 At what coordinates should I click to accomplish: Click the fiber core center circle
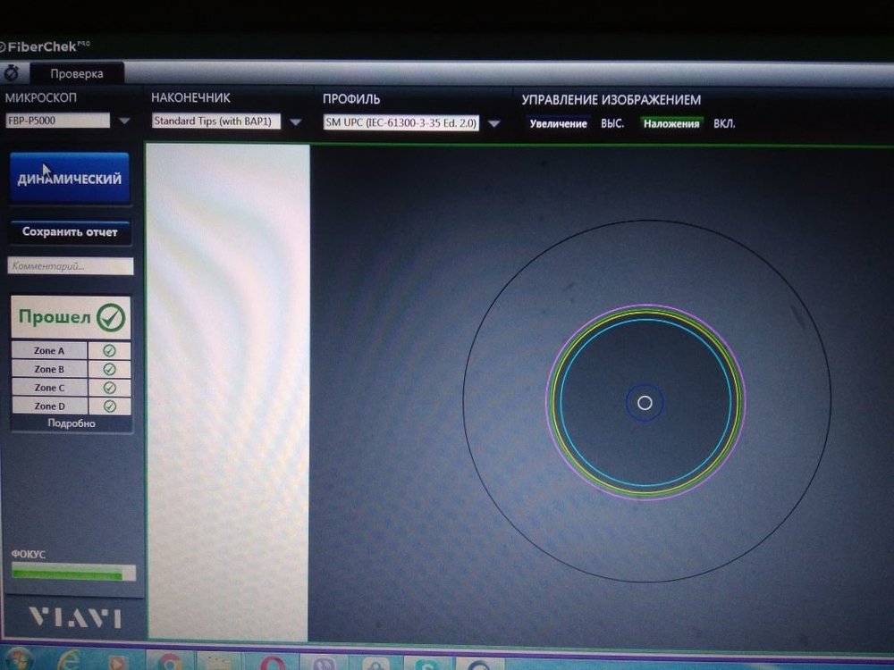[645, 403]
